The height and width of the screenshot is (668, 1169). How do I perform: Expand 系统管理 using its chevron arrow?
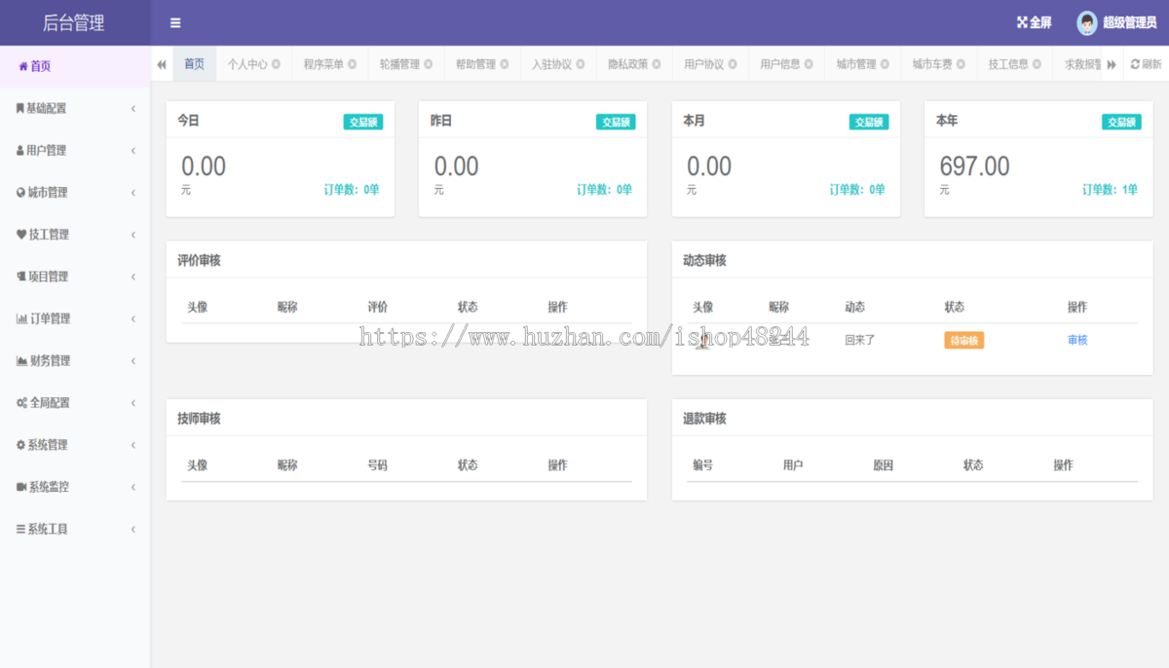132,445
